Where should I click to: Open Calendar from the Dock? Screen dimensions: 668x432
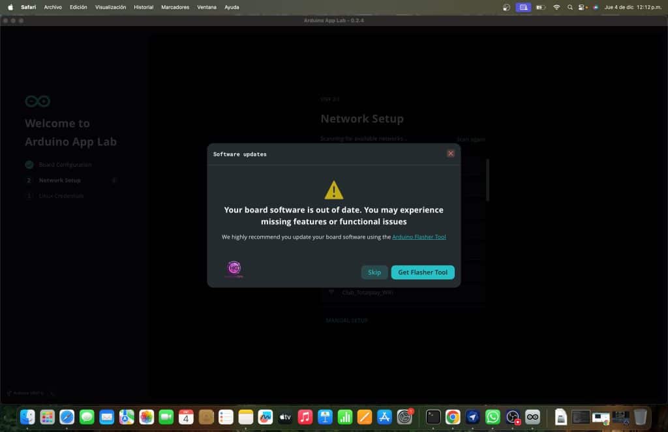(186, 417)
